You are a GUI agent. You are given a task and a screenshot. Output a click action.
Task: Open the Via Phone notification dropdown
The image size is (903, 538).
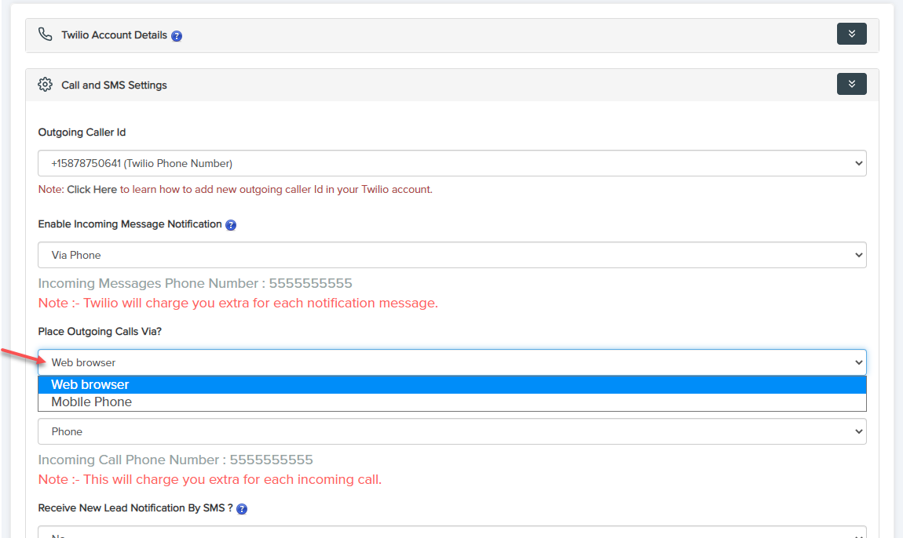[x=451, y=255]
